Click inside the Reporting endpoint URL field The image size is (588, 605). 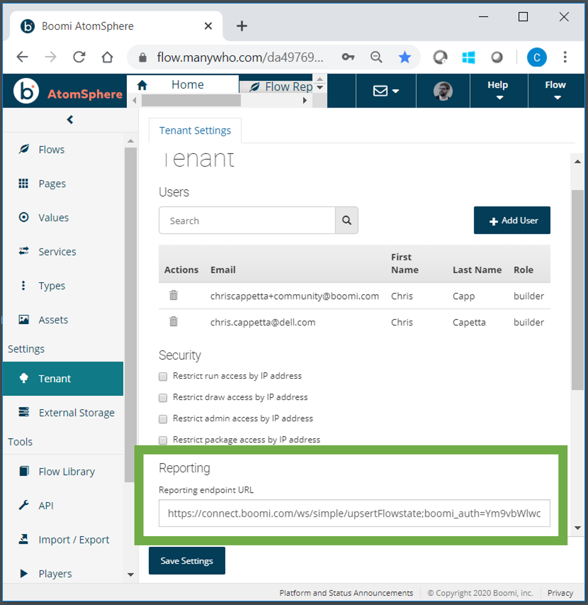[x=354, y=514]
